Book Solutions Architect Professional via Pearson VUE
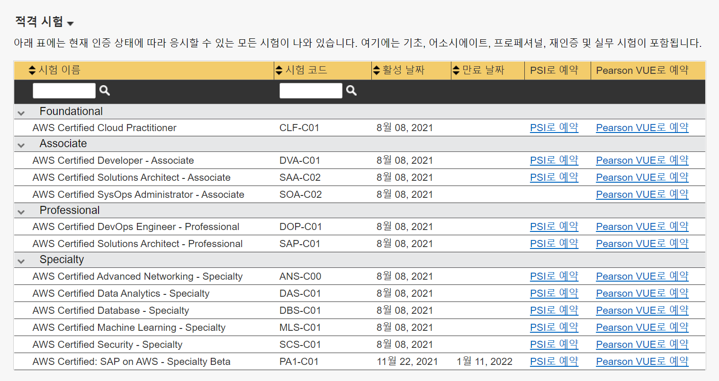Viewport: 719px width, 381px height. (642, 244)
